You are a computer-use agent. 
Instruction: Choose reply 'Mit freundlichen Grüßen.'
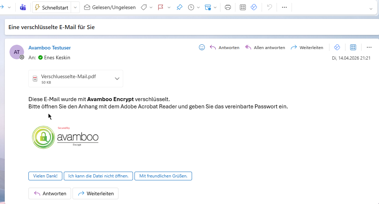(163, 176)
